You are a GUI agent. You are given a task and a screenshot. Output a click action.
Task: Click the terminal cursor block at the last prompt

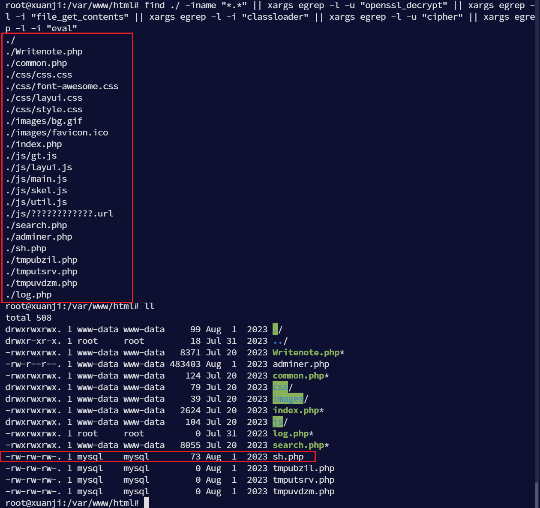coord(147,503)
